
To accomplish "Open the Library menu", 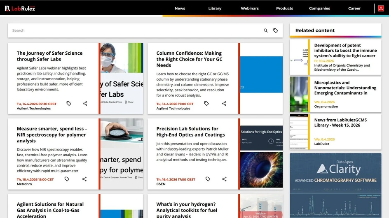I will (x=215, y=8).
